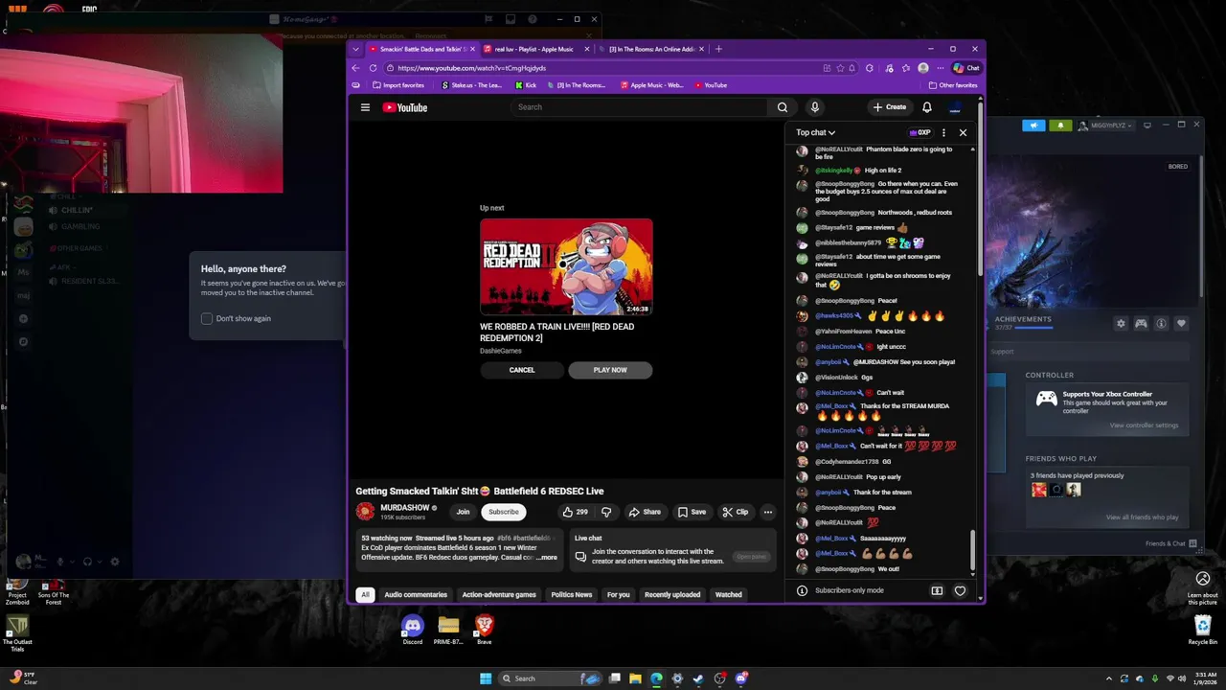Image resolution: width=1226 pixels, height=690 pixels.
Task: Open the Apple Music bookmark
Action: [x=652, y=85]
